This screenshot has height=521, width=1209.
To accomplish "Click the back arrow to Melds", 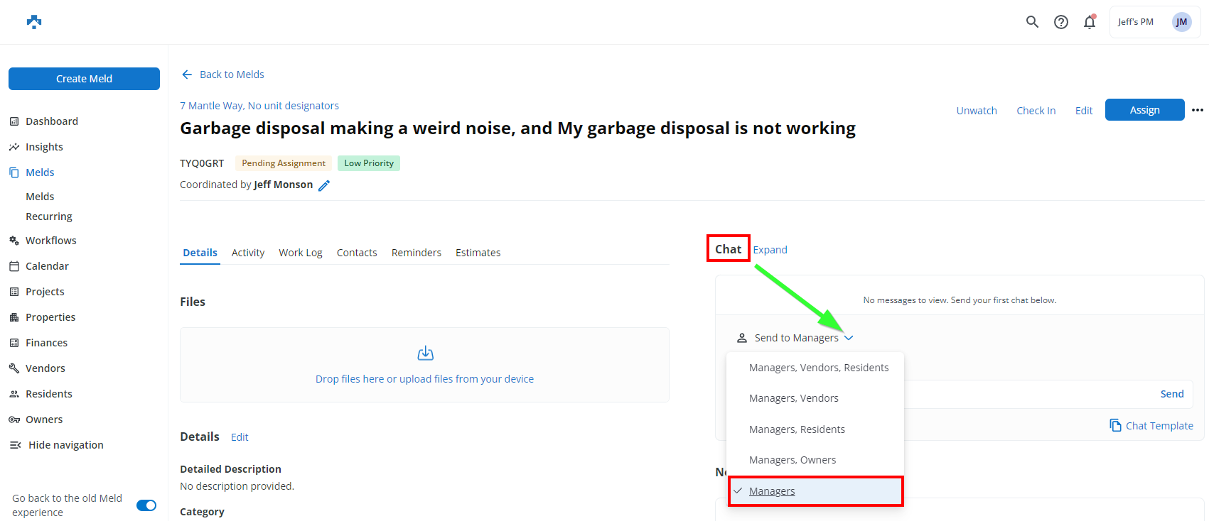I will point(187,75).
